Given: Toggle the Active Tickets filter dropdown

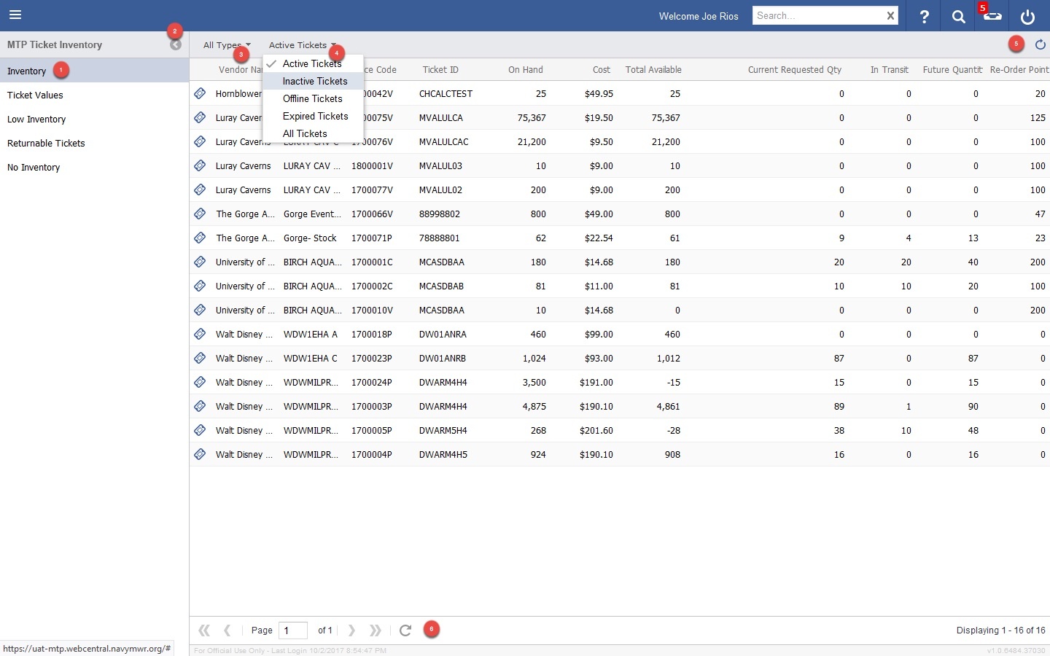Looking at the screenshot, I should [302, 45].
